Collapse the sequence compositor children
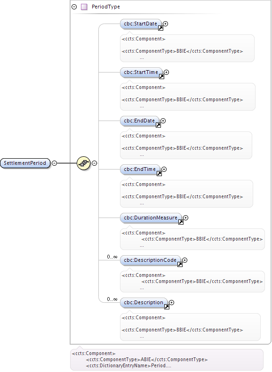Screen dimensions: 272x372 [95, 163]
